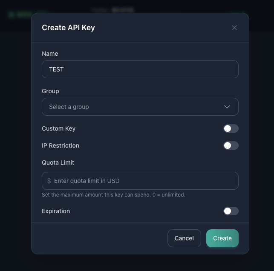Screen dimensions: 274x271
Task: Click the 'Name' field label
Action: (x=50, y=54)
